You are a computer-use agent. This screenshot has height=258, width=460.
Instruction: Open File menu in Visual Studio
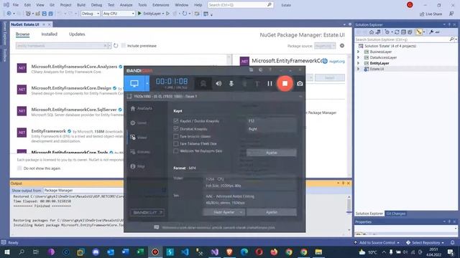[x=16, y=5]
